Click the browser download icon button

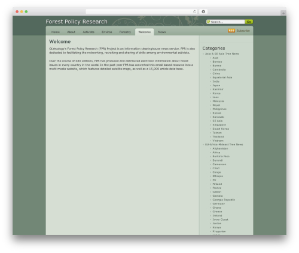pyautogui.click(x=203, y=12)
